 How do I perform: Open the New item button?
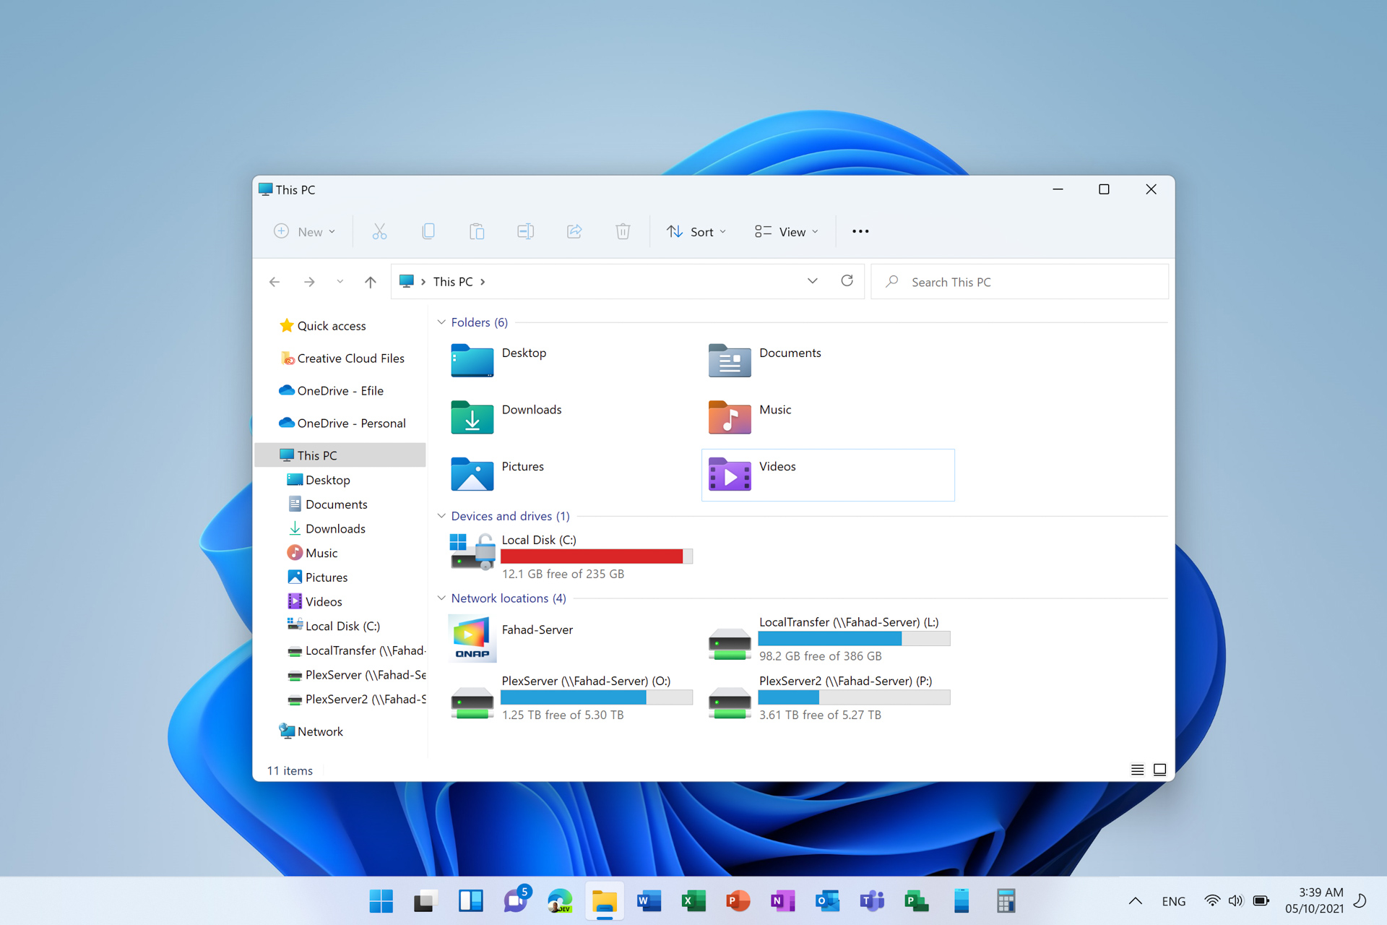click(305, 231)
